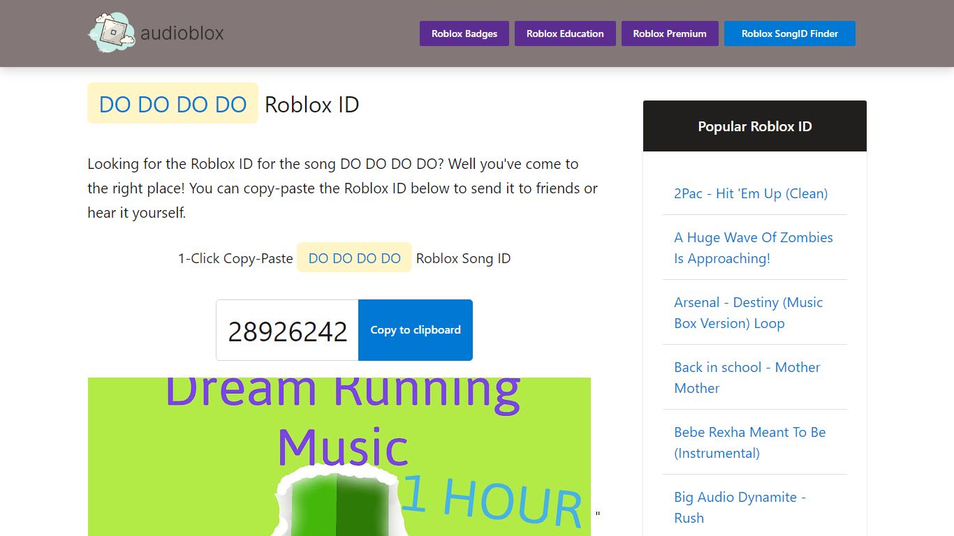Click the audioblox logo icon
Image resolution: width=954 pixels, height=536 pixels.
[x=112, y=33]
